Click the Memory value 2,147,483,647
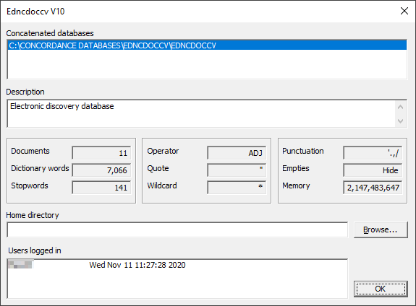416x306 pixels. tap(373, 188)
